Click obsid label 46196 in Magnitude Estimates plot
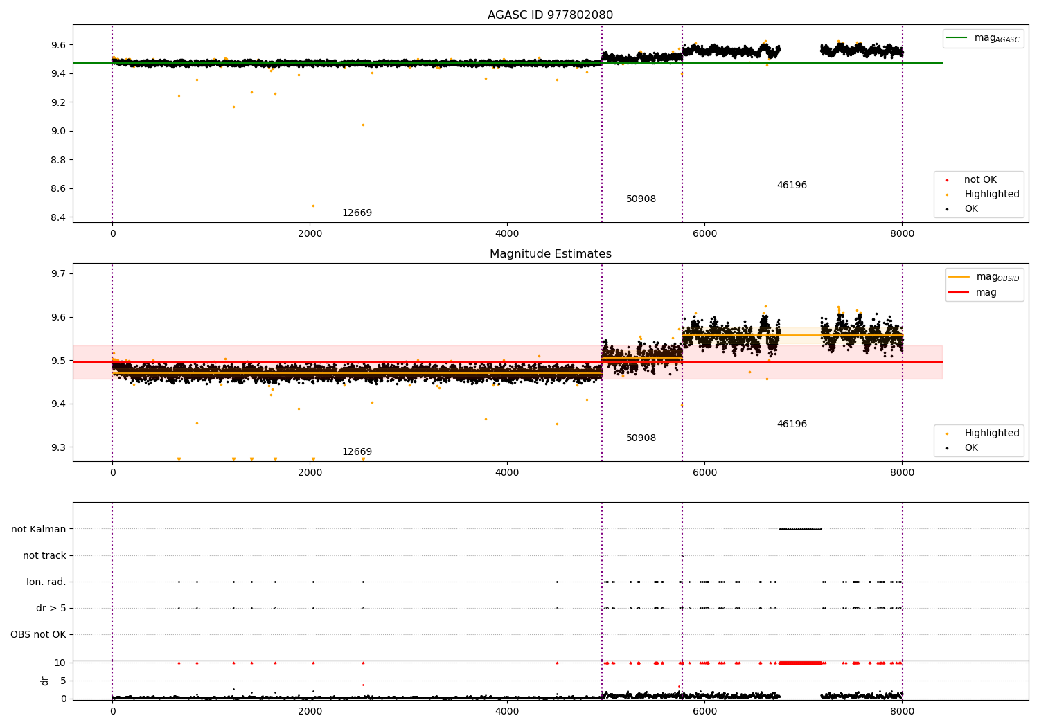1039x727 pixels. point(792,424)
